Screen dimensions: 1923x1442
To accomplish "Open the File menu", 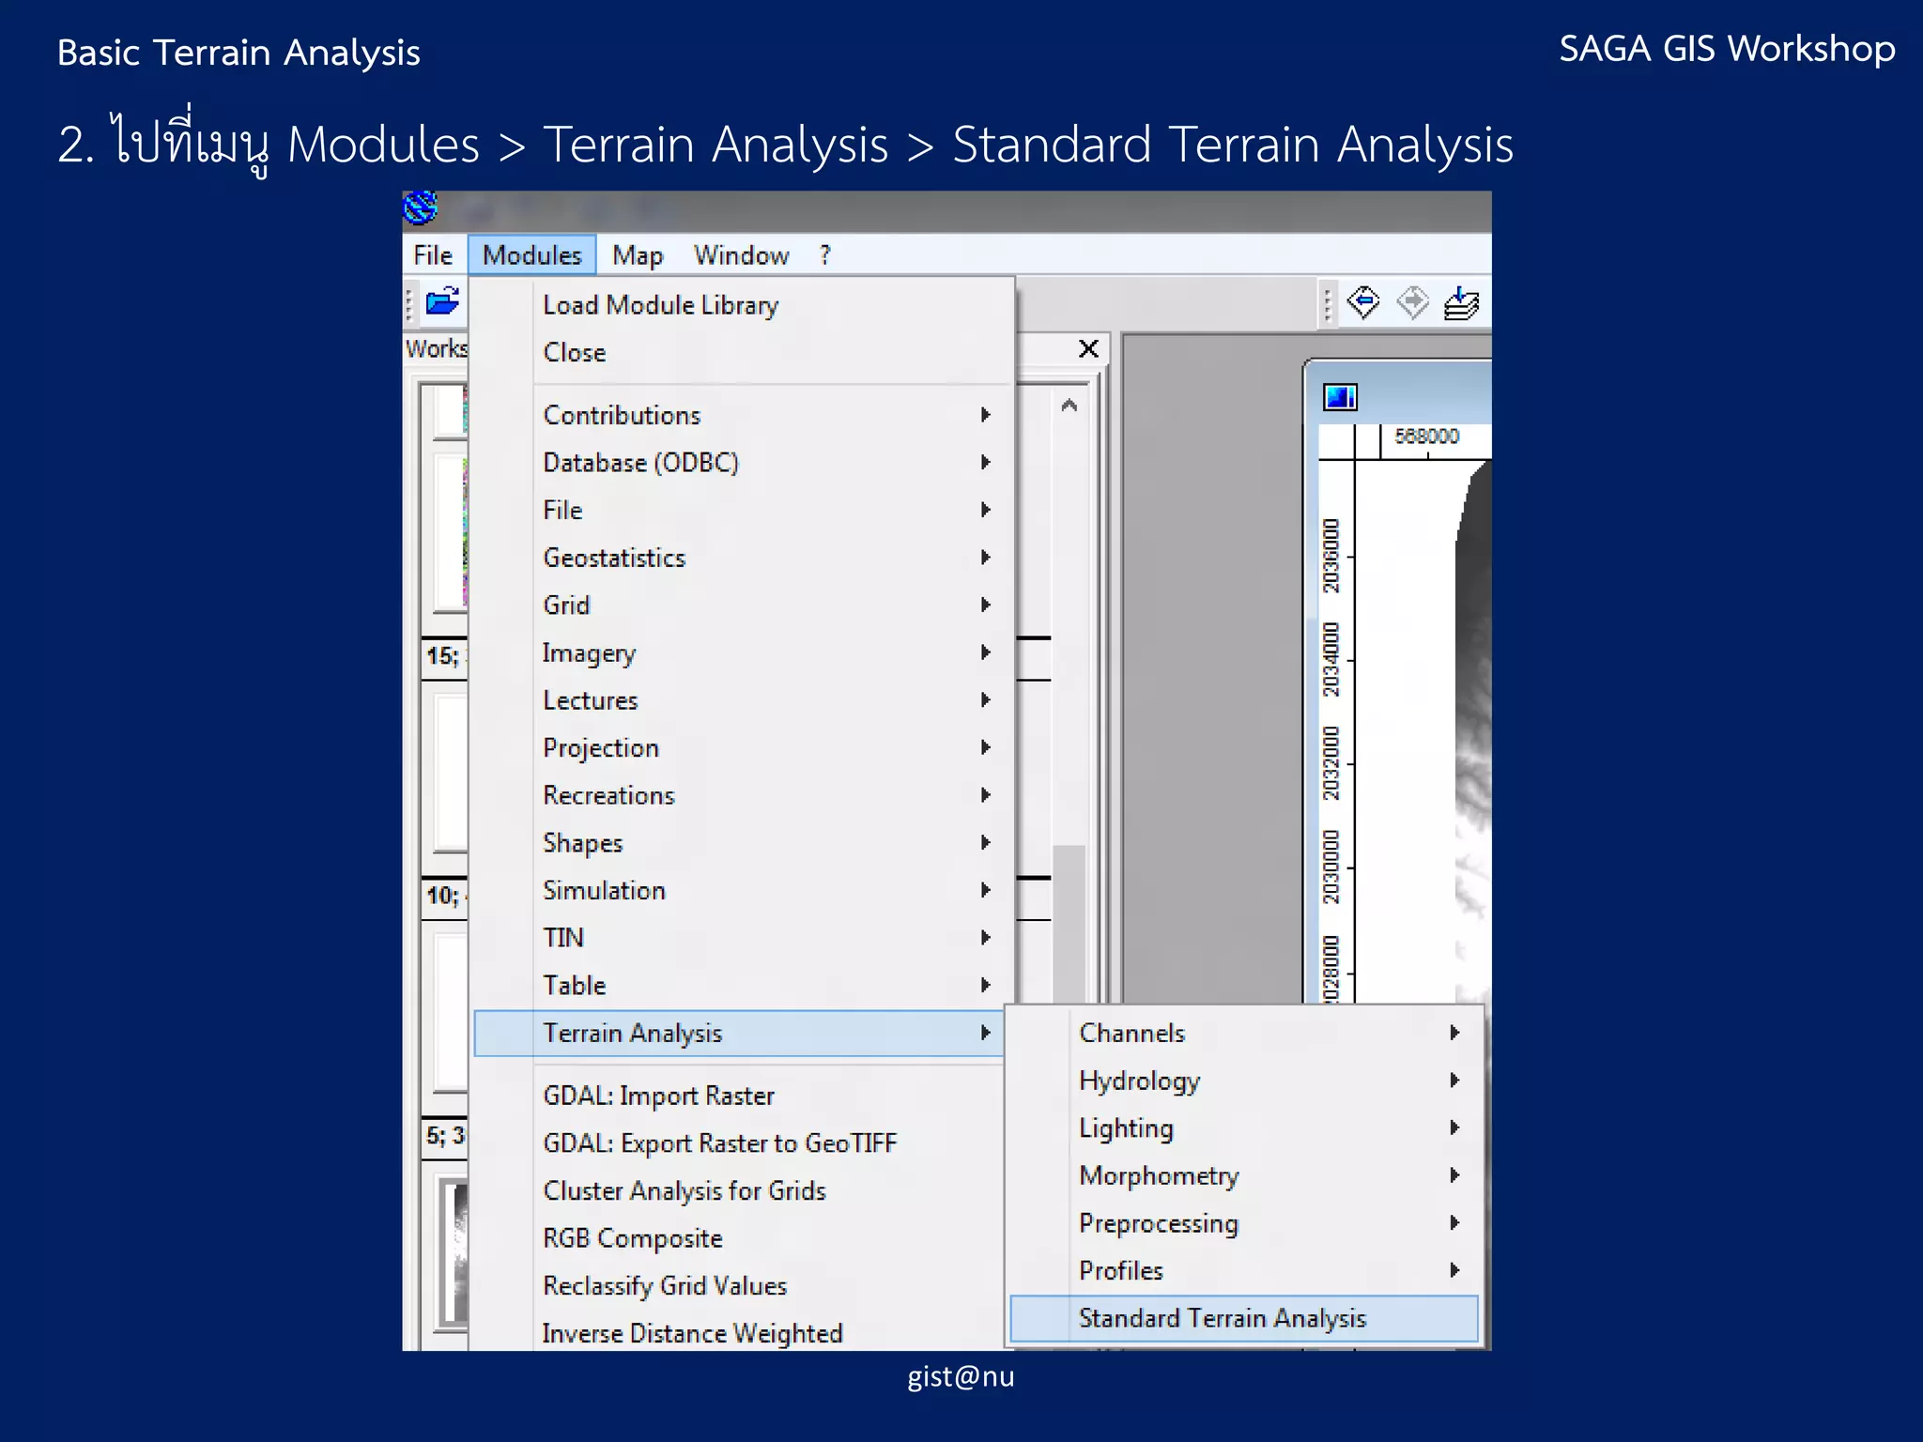I will [433, 255].
